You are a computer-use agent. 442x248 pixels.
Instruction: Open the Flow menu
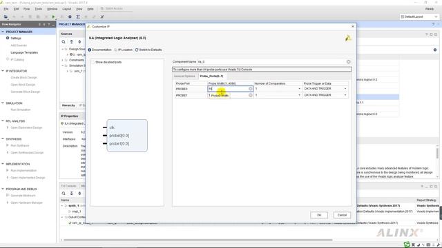point(26,9)
